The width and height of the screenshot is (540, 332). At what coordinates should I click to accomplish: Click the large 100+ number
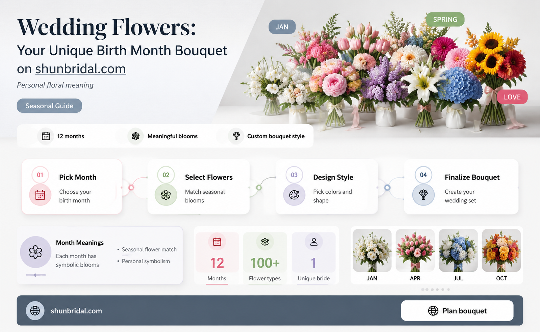[265, 263]
